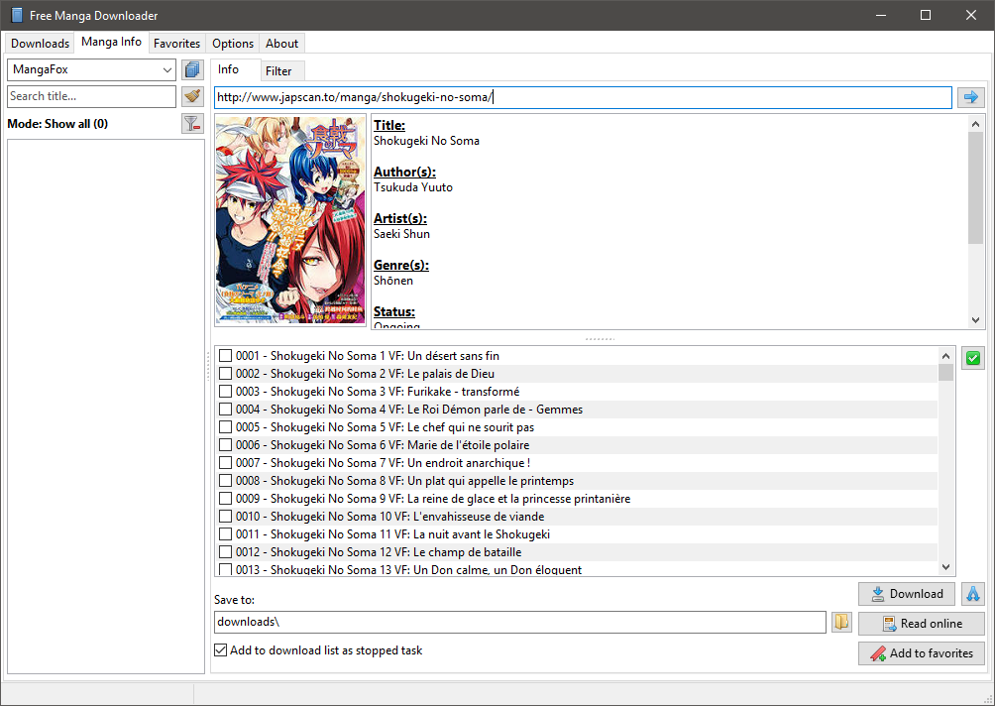Tick checkbox for chapter 0006 Marie de l'étoile polaire

coord(225,444)
